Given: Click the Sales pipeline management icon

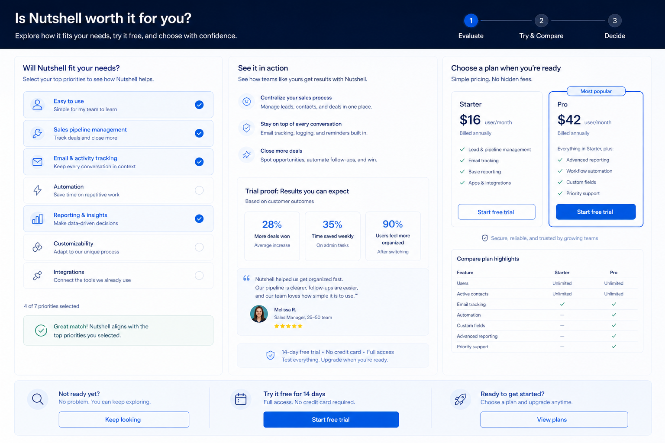Looking at the screenshot, I should [x=38, y=133].
